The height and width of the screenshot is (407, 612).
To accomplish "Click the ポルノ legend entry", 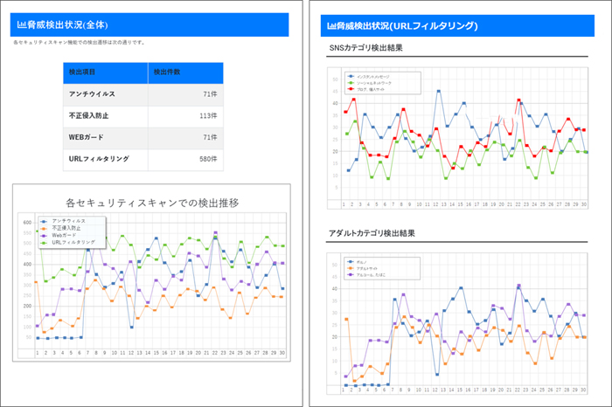I will click(357, 262).
